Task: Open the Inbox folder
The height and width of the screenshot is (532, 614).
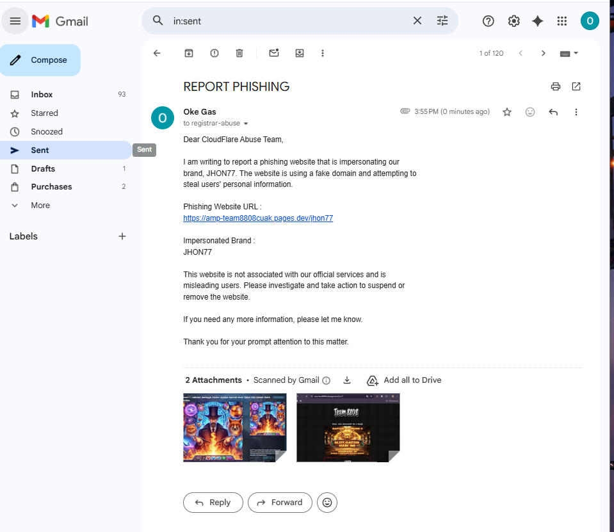Action: pos(65,94)
